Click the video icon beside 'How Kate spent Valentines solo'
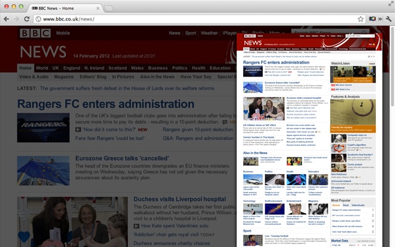 tap(136, 226)
